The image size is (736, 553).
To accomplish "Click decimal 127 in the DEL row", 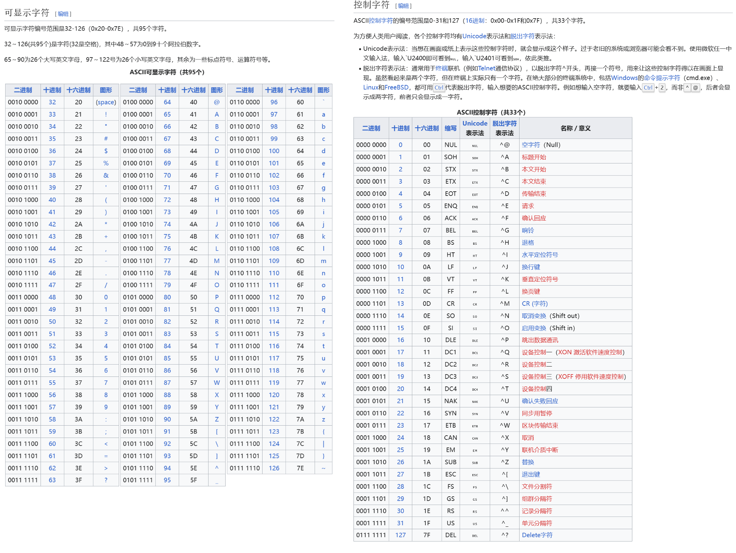I will coord(400,535).
